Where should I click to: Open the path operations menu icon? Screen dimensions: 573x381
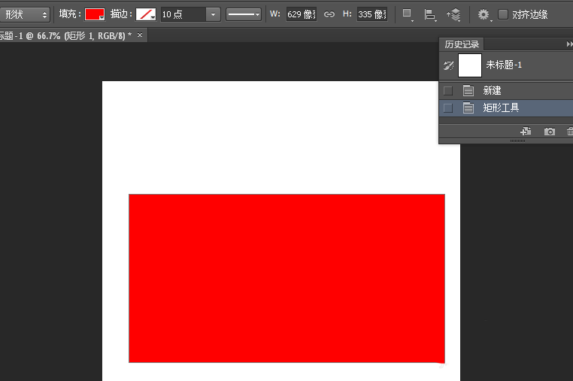(x=408, y=14)
